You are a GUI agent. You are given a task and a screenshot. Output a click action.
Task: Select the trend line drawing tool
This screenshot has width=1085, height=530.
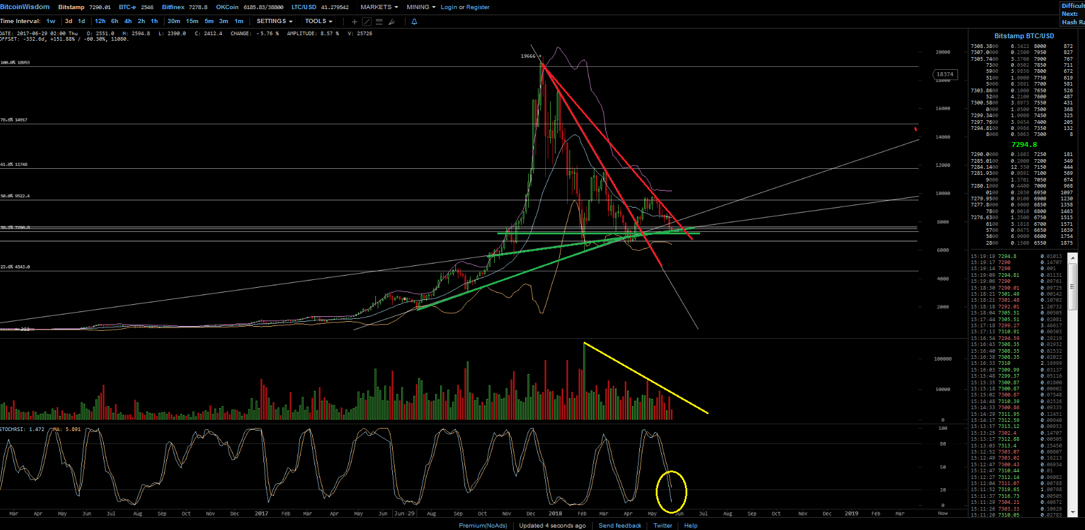(x=367, y=21)
